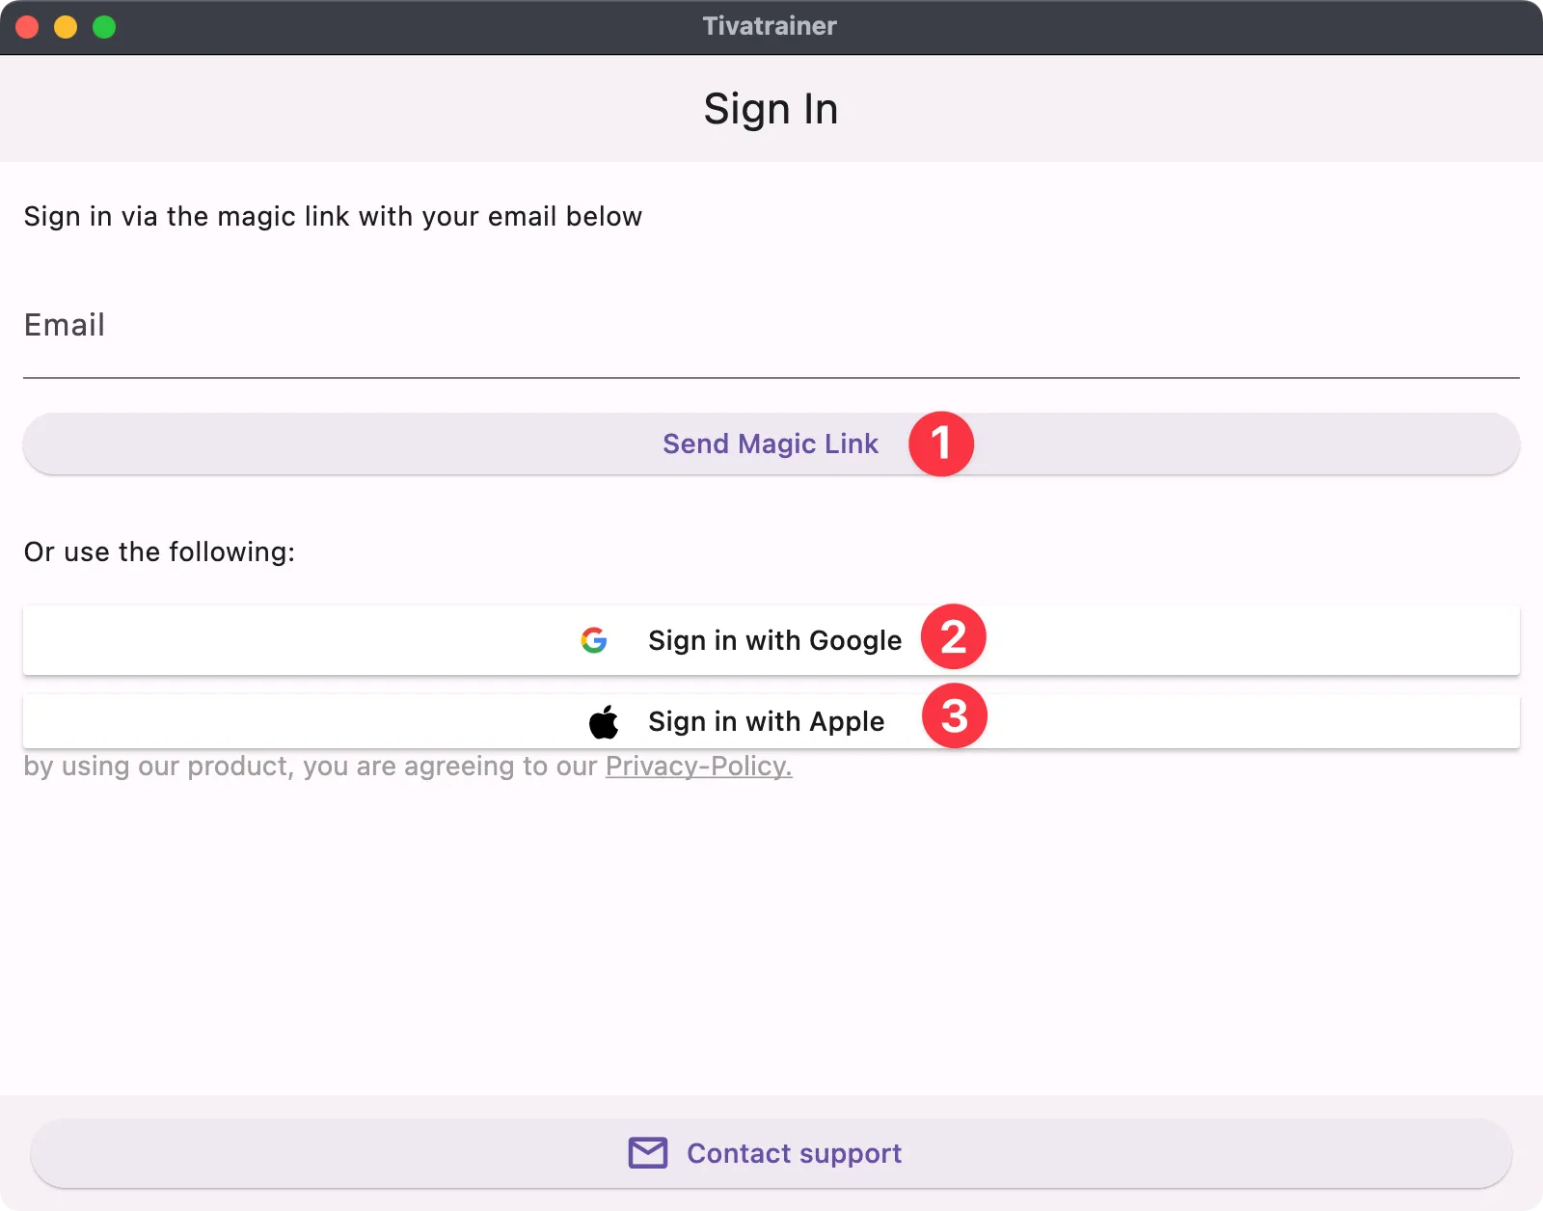Click the Or use the following text
This screenshot has height=1211, width=1543.
coord(158,551)
